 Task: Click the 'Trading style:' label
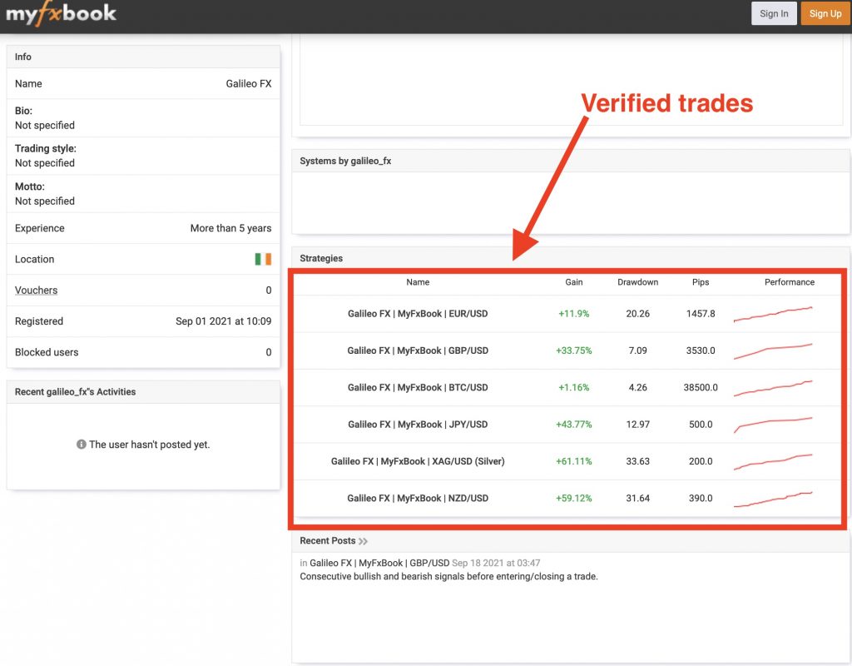tap(45, 148)
